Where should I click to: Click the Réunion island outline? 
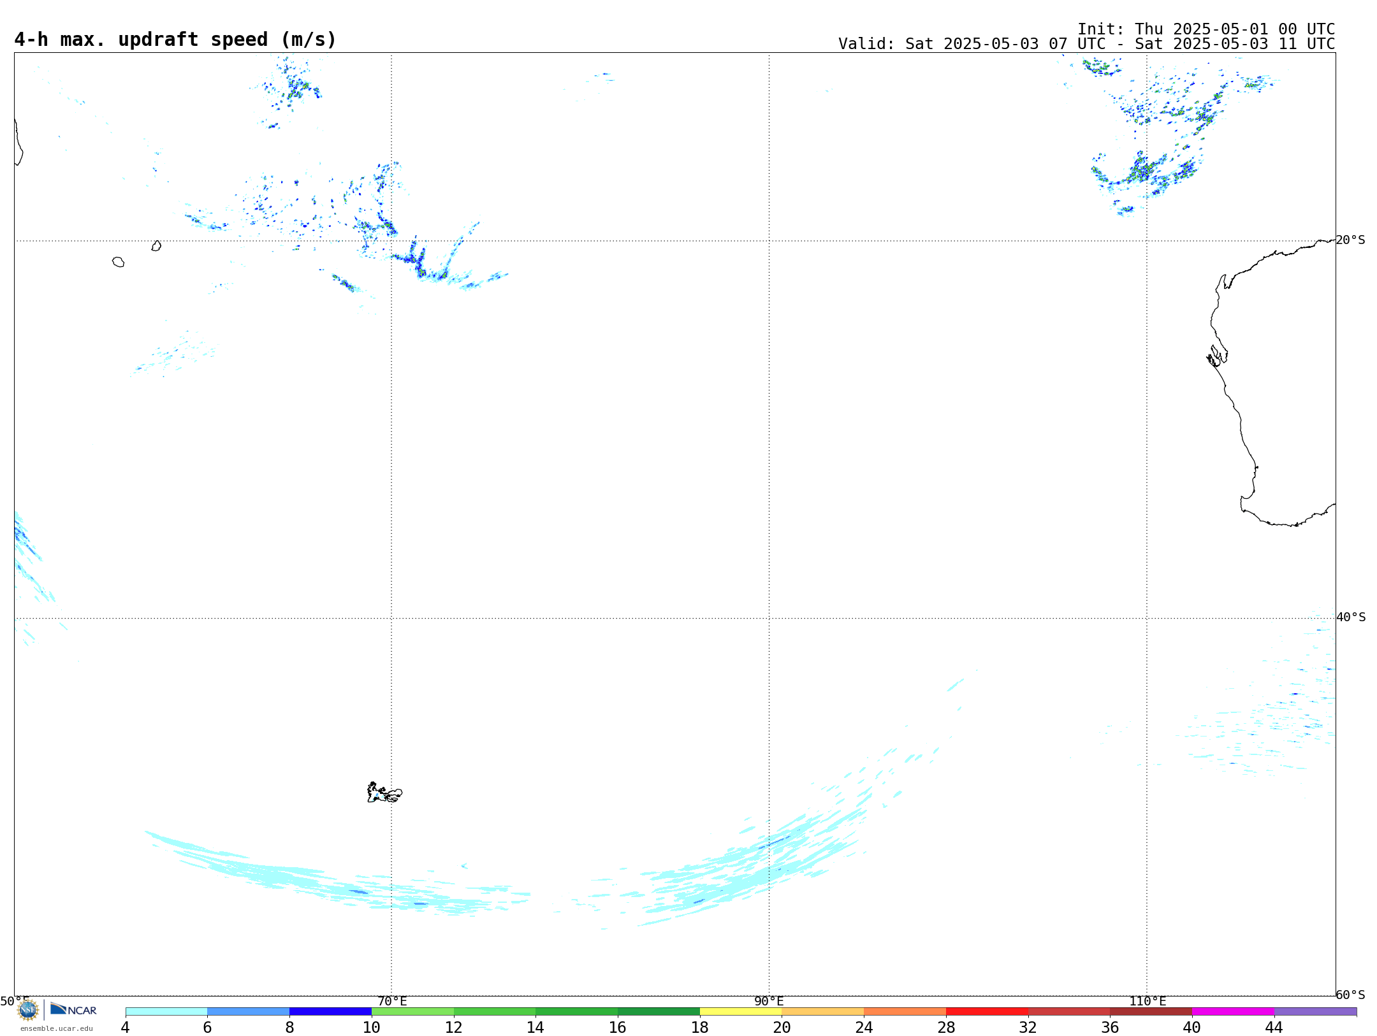118,262
